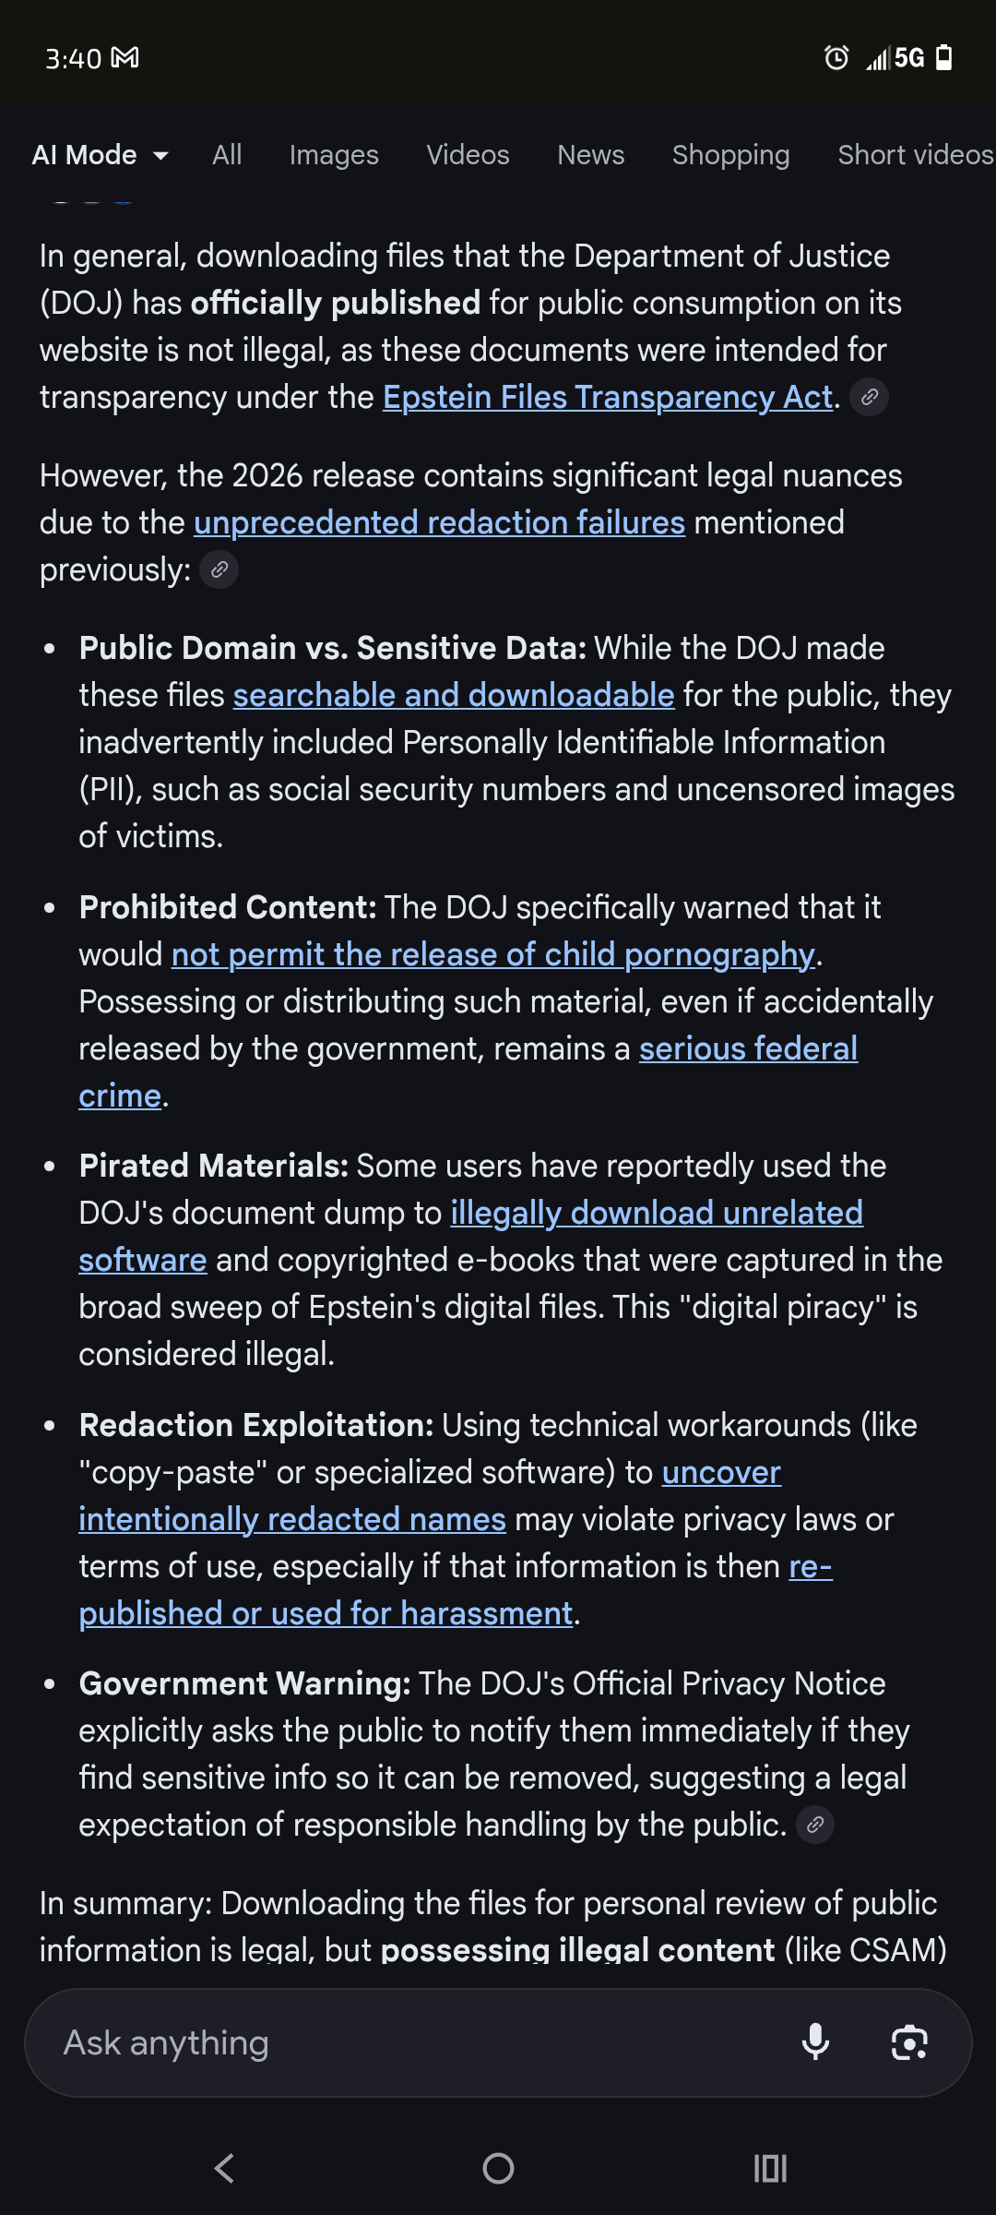Open Google Lens camera search icon

click(909, 2041)
